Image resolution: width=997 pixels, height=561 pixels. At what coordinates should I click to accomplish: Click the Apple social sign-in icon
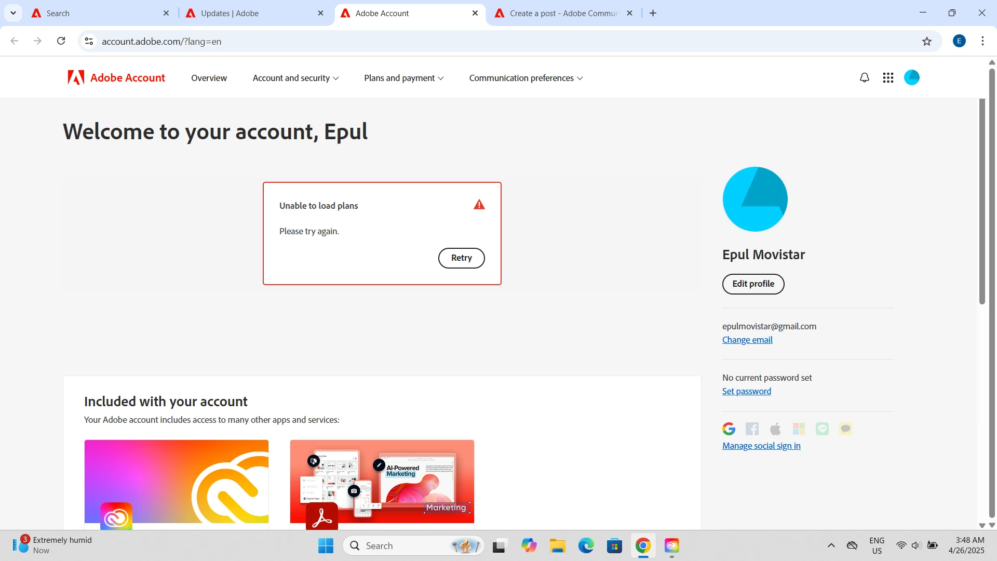point(775,429)
